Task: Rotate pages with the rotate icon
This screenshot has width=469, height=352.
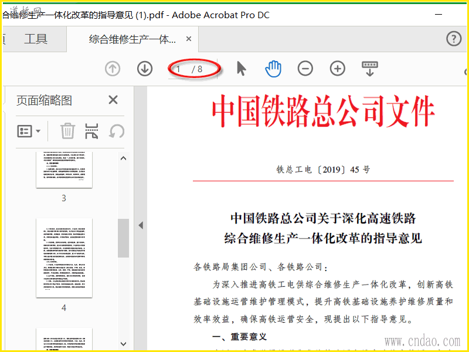Action: pyautogui.click(x=117, y=131)
